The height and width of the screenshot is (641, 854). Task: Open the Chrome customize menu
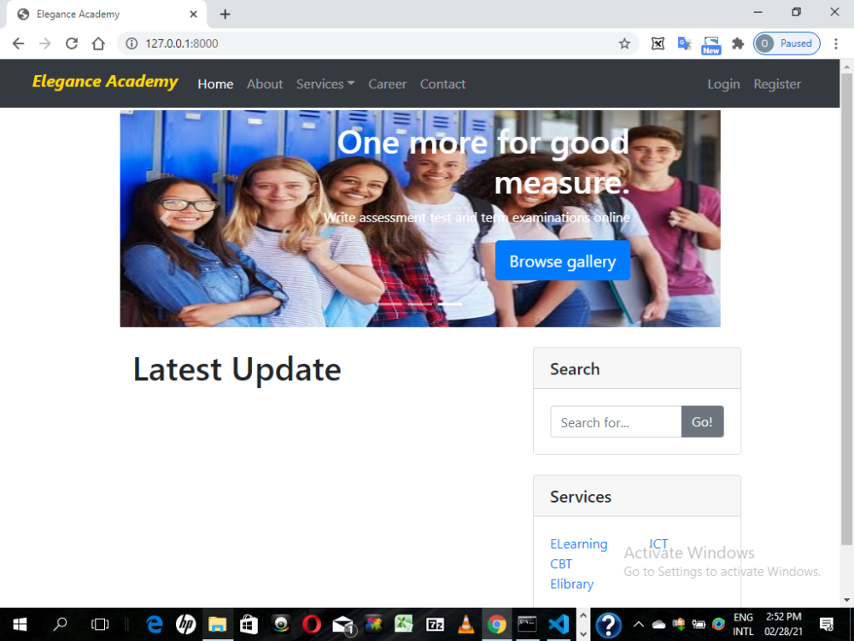835,43
